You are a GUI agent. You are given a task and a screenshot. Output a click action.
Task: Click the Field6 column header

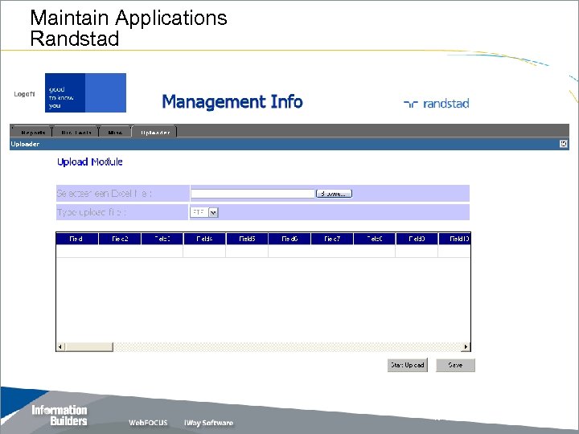pyautogui.click(x=289, y=239)
